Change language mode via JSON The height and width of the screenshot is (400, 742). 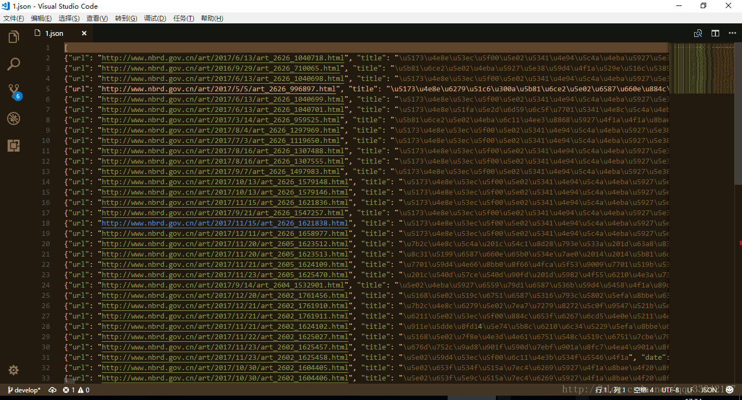(709, 390)
